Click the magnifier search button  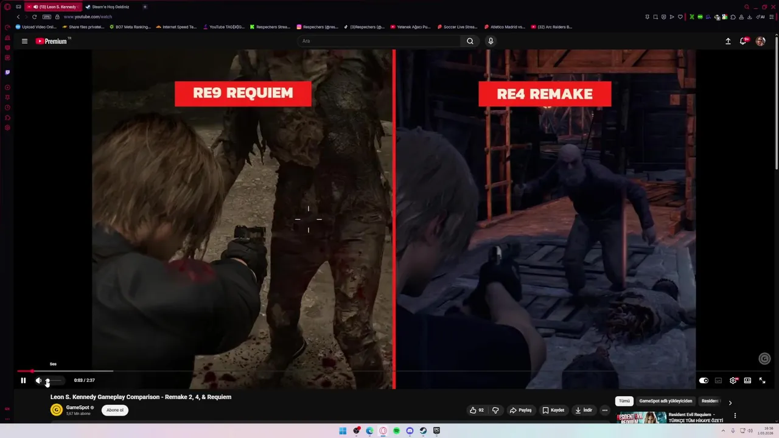click(x=470, y=41)
